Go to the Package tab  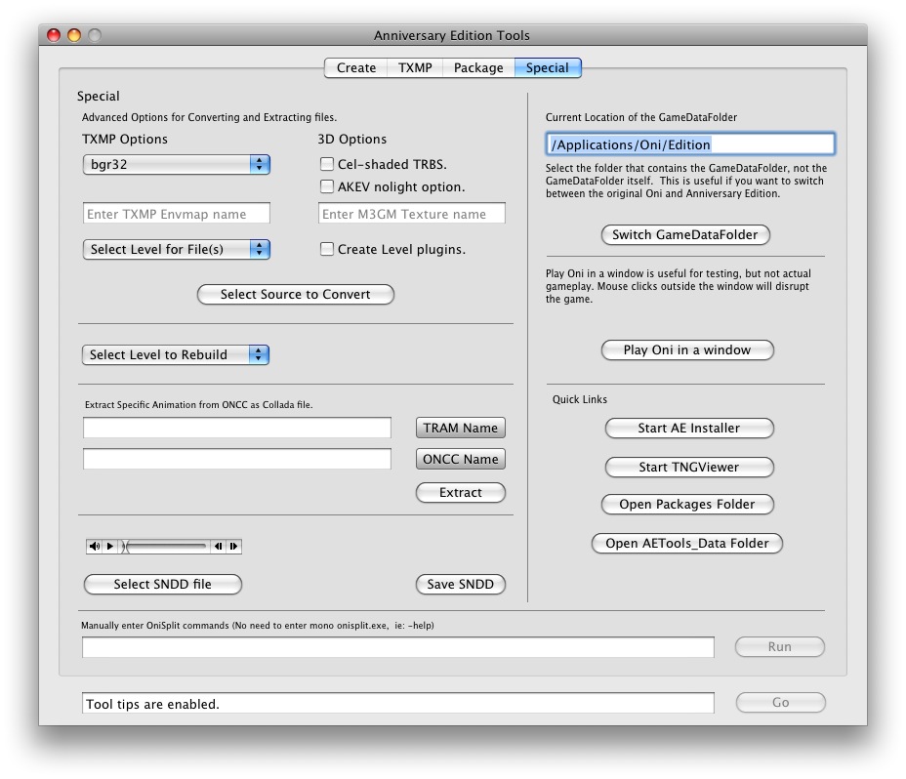[x=478, y=67]
